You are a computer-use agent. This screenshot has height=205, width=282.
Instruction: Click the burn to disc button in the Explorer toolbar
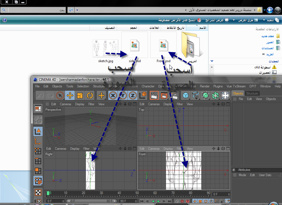coord(180,20)
